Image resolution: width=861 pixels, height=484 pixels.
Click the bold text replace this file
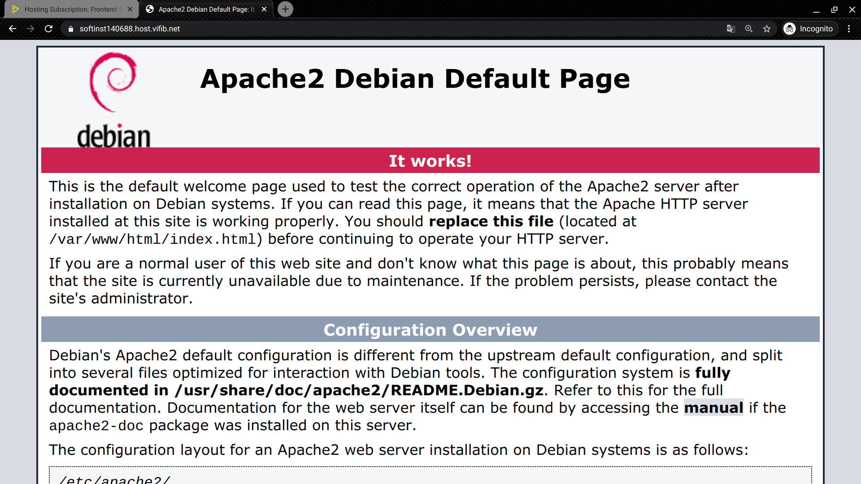point(491,221)
